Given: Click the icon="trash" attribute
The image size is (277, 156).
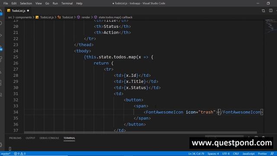Looking at the screenshot, I should point(201,112).
